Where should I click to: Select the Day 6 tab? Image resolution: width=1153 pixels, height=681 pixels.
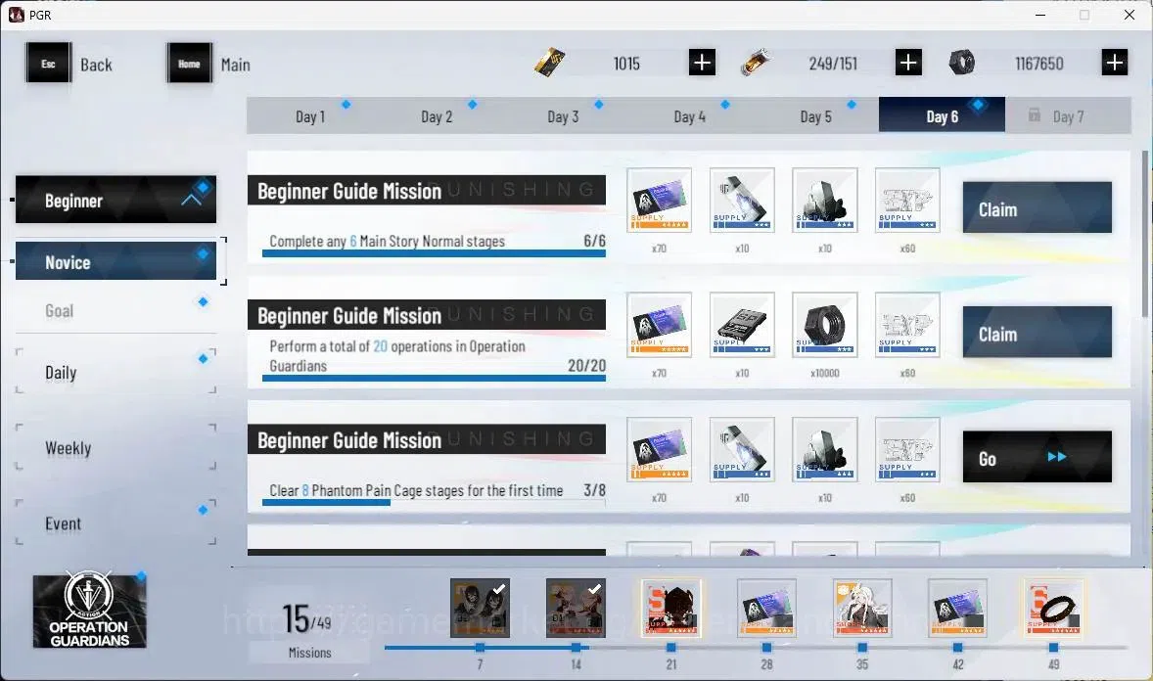[x=942, y=115]
